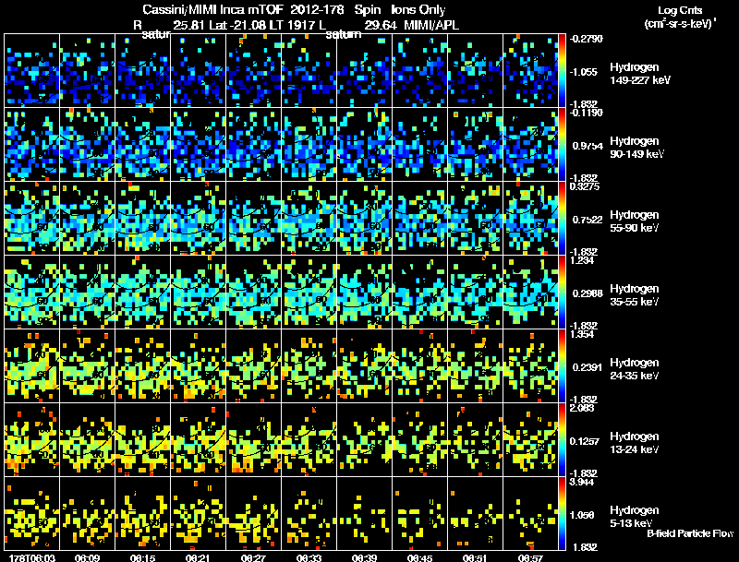Viewport: 739px width, 562px height.
Task: Click the '06:09' time axis label
Action: (x=87, y=557)
